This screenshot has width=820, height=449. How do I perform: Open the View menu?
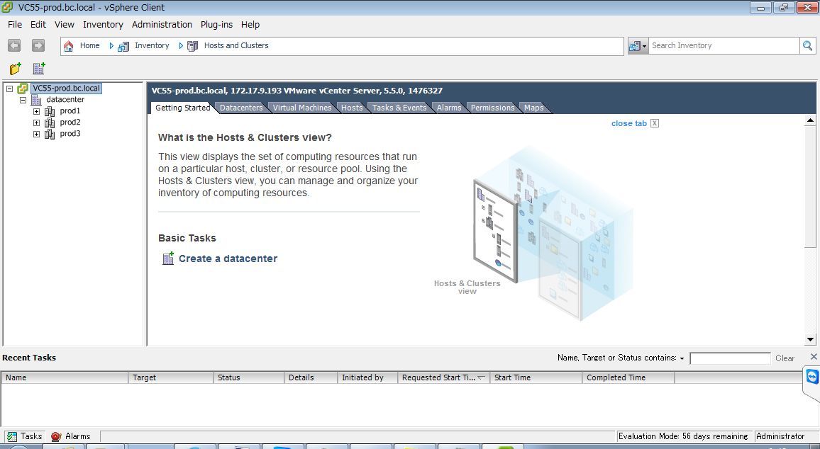65,25
